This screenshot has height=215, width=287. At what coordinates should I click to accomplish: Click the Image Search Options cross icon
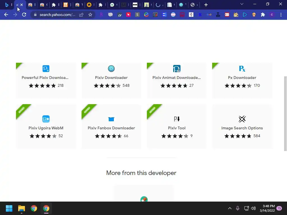pyautogui.click(x=242, y=119)
